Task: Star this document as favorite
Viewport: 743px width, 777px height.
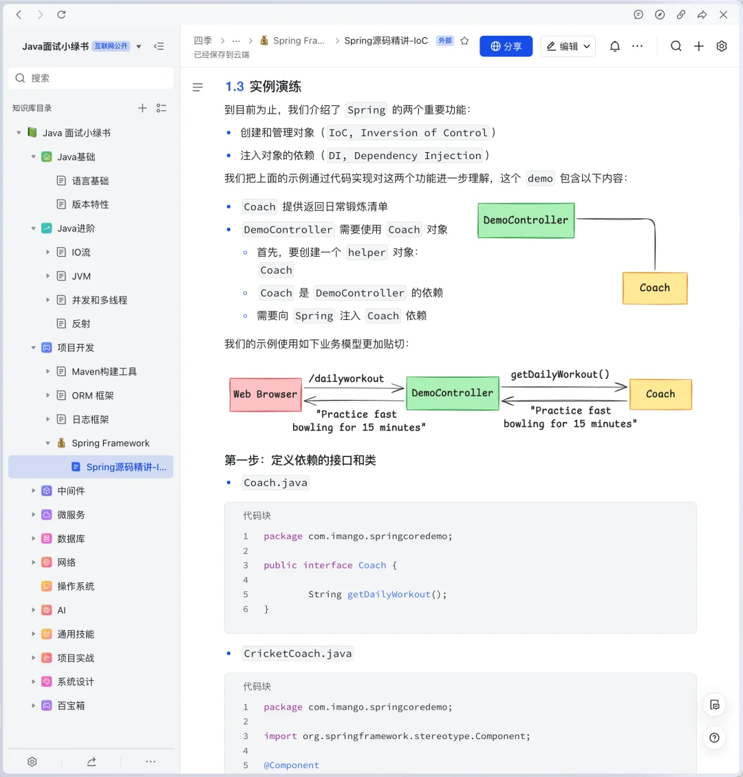Action: (x=464, y=41)
